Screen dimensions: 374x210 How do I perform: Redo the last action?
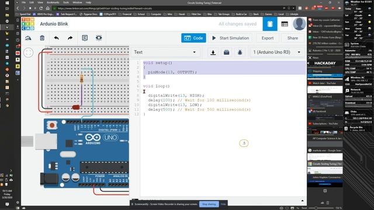[x=70, y=38]
